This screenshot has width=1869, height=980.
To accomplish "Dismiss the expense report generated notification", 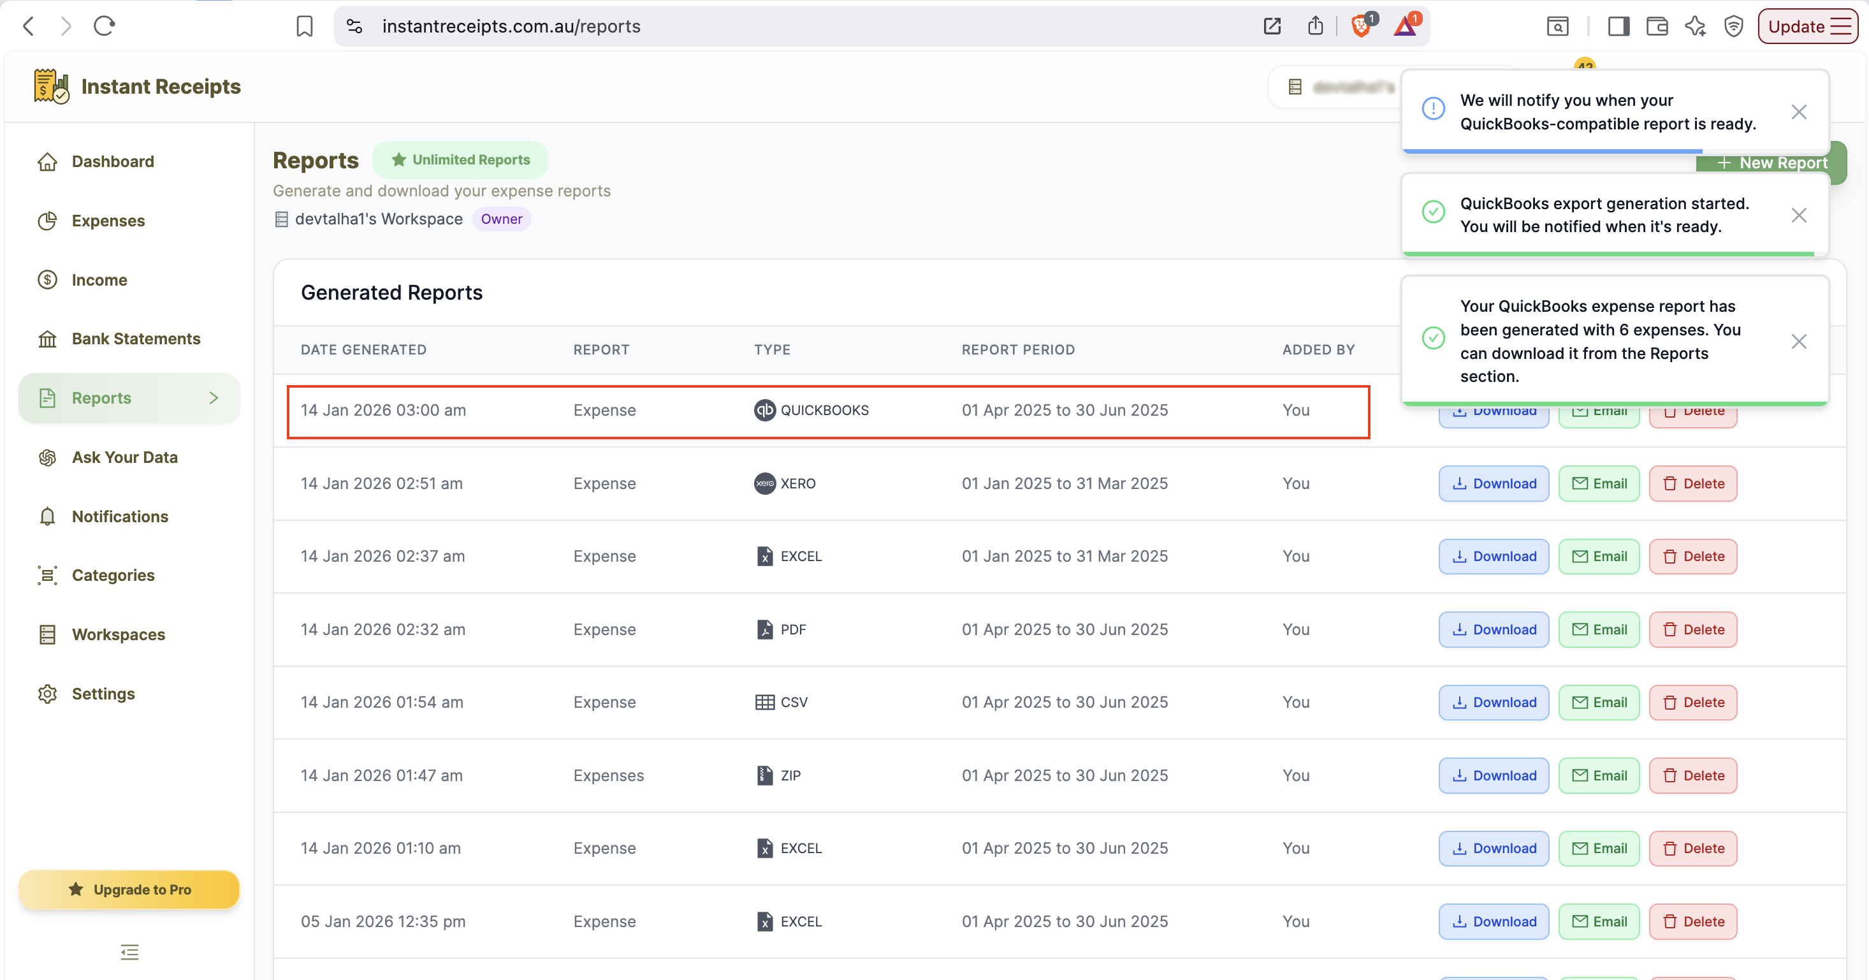I will coord(1799,341).
